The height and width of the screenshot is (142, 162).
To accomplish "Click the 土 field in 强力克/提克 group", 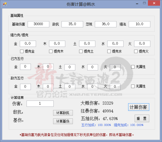I will click(87, 44).
